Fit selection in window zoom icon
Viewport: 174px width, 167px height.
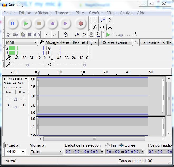91,35
